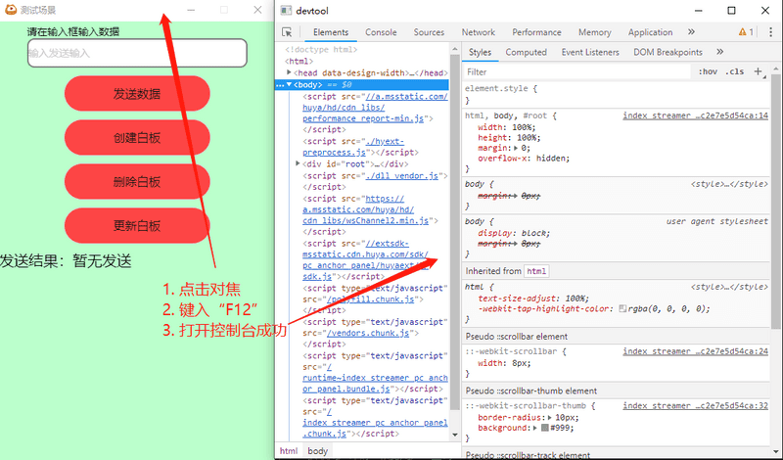Click the text-size-adjust: 100% declaration

point(533,299)
